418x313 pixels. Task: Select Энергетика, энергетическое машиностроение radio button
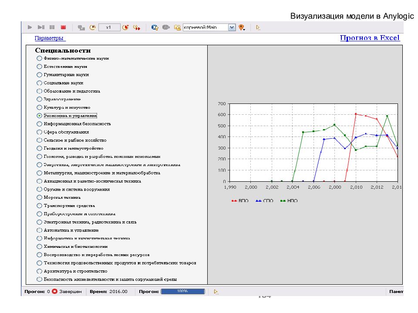pyautogui.click(x=39, y=165)
